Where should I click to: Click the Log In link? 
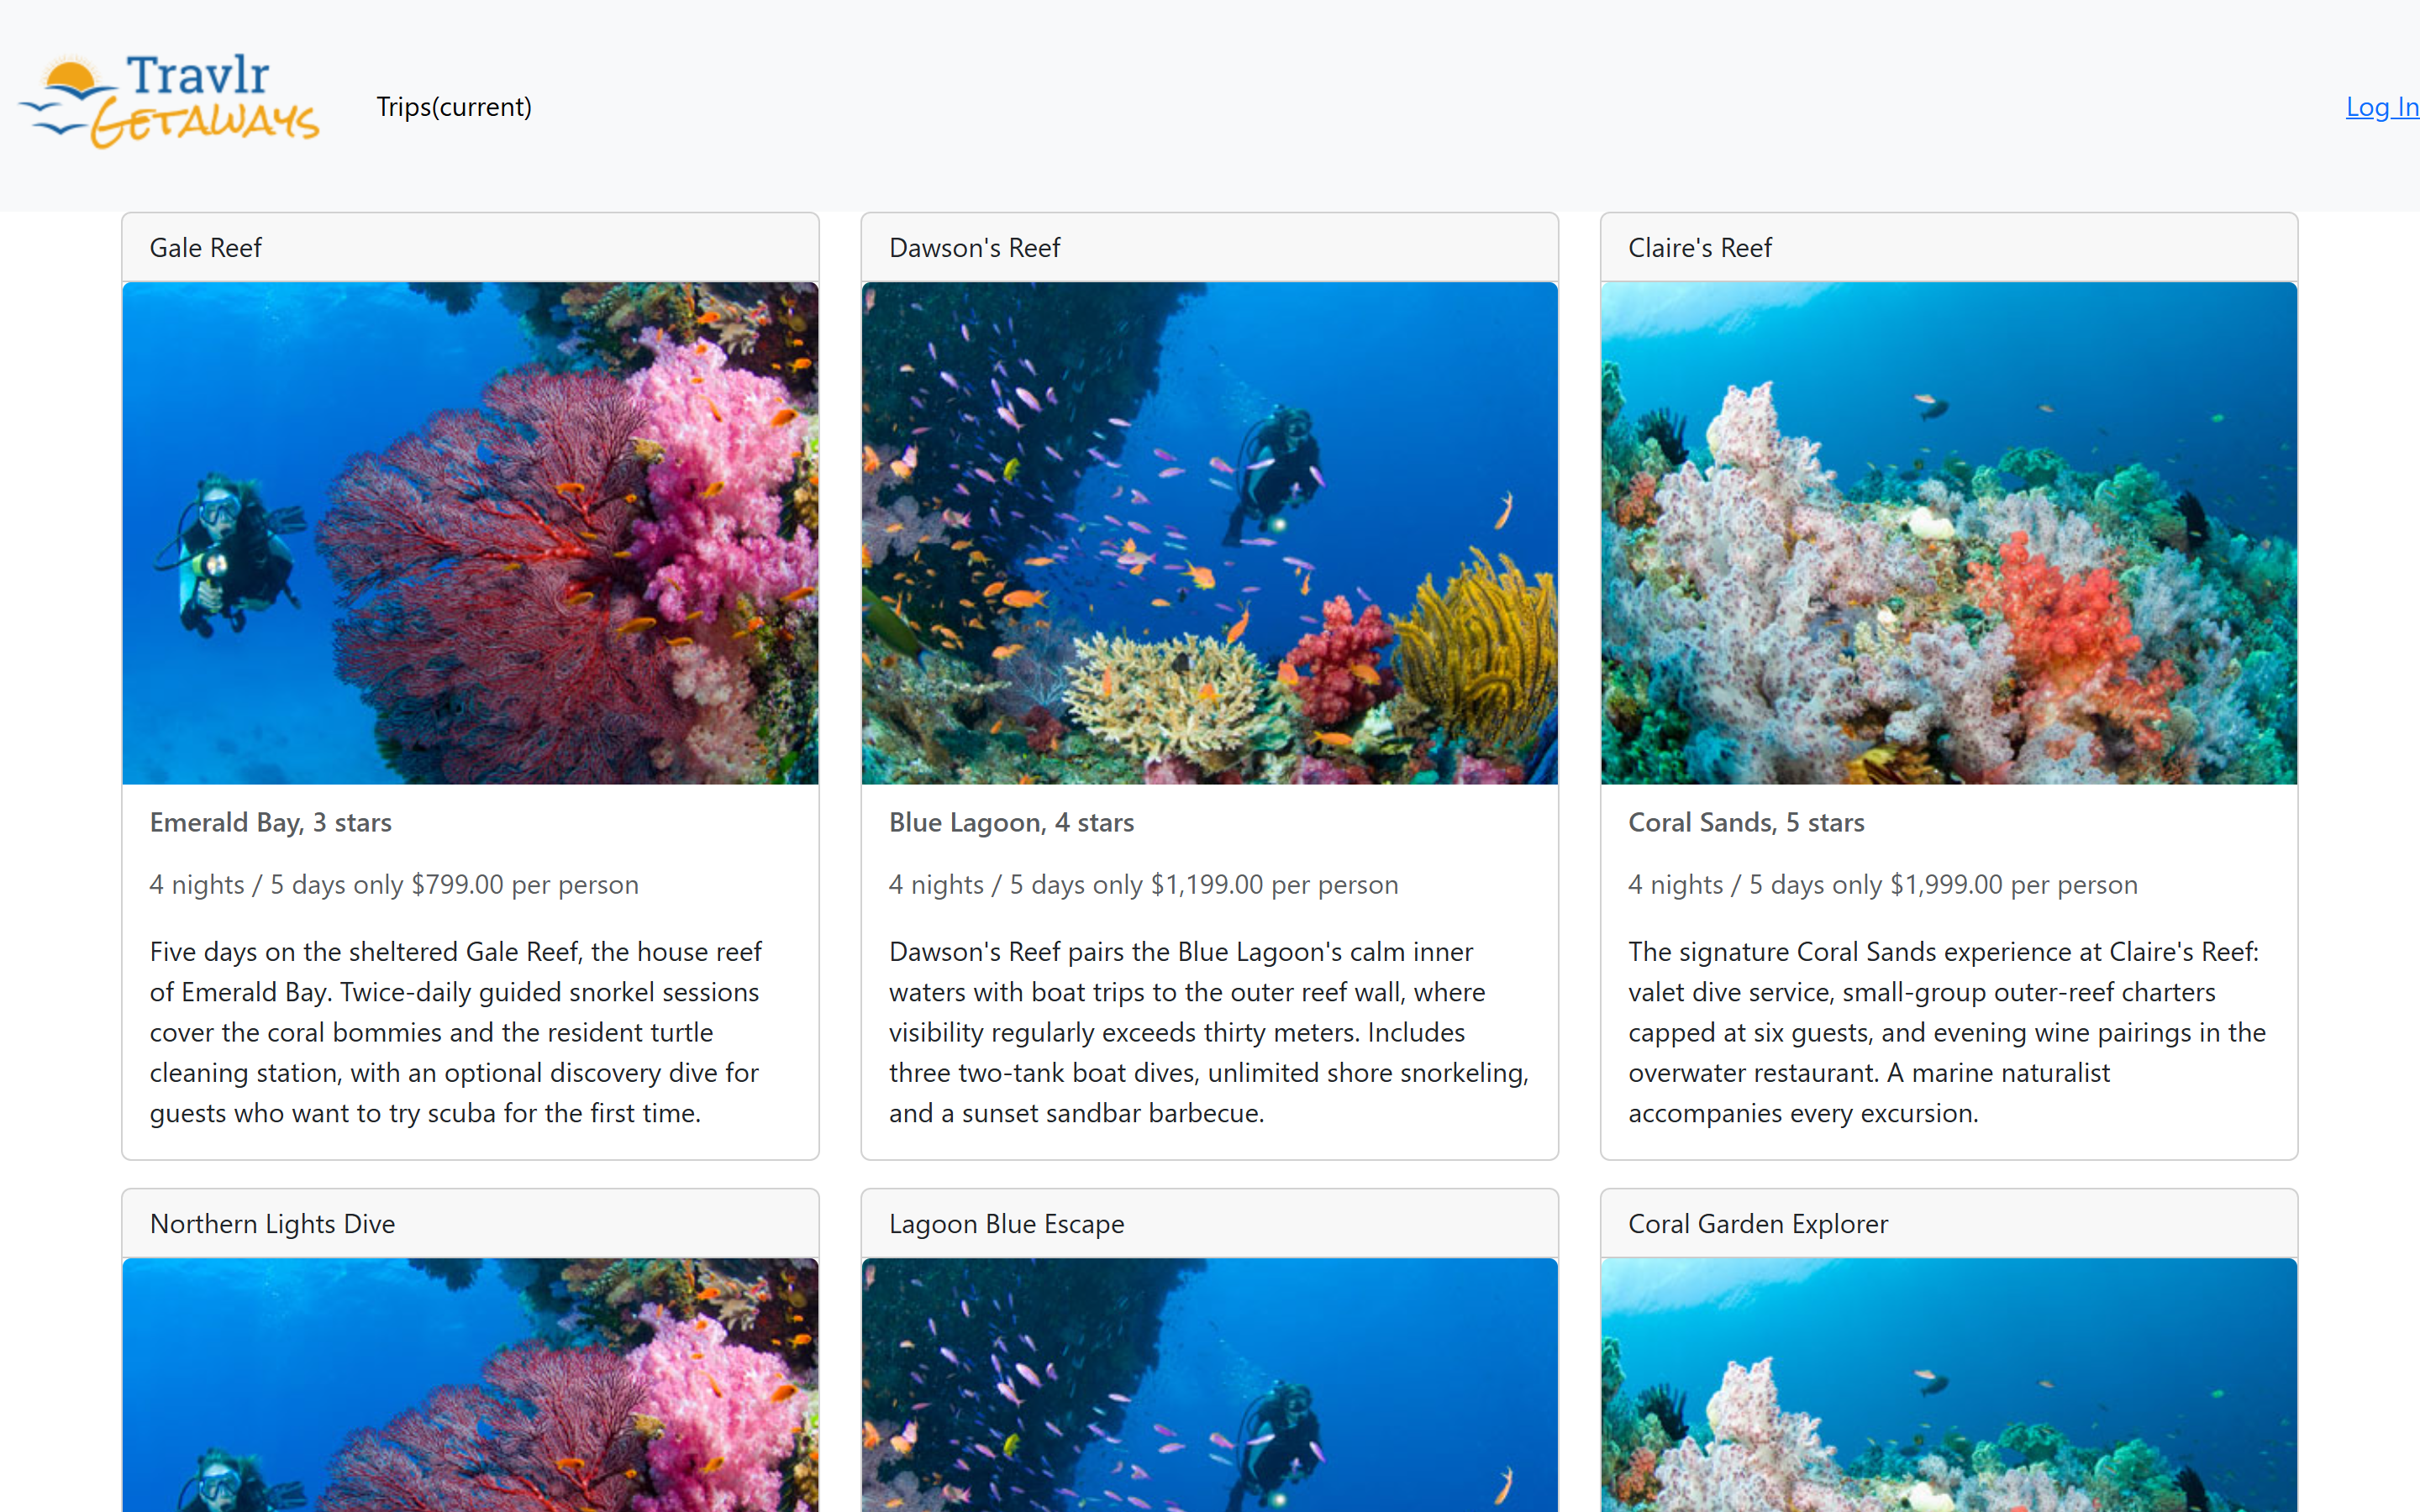pos(2382,107)
